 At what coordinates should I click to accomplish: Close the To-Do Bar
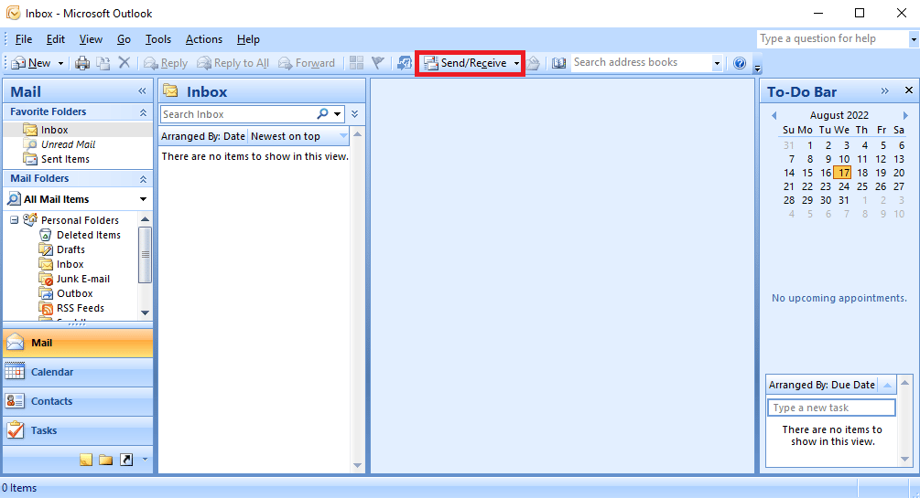(x=909, y=90)
